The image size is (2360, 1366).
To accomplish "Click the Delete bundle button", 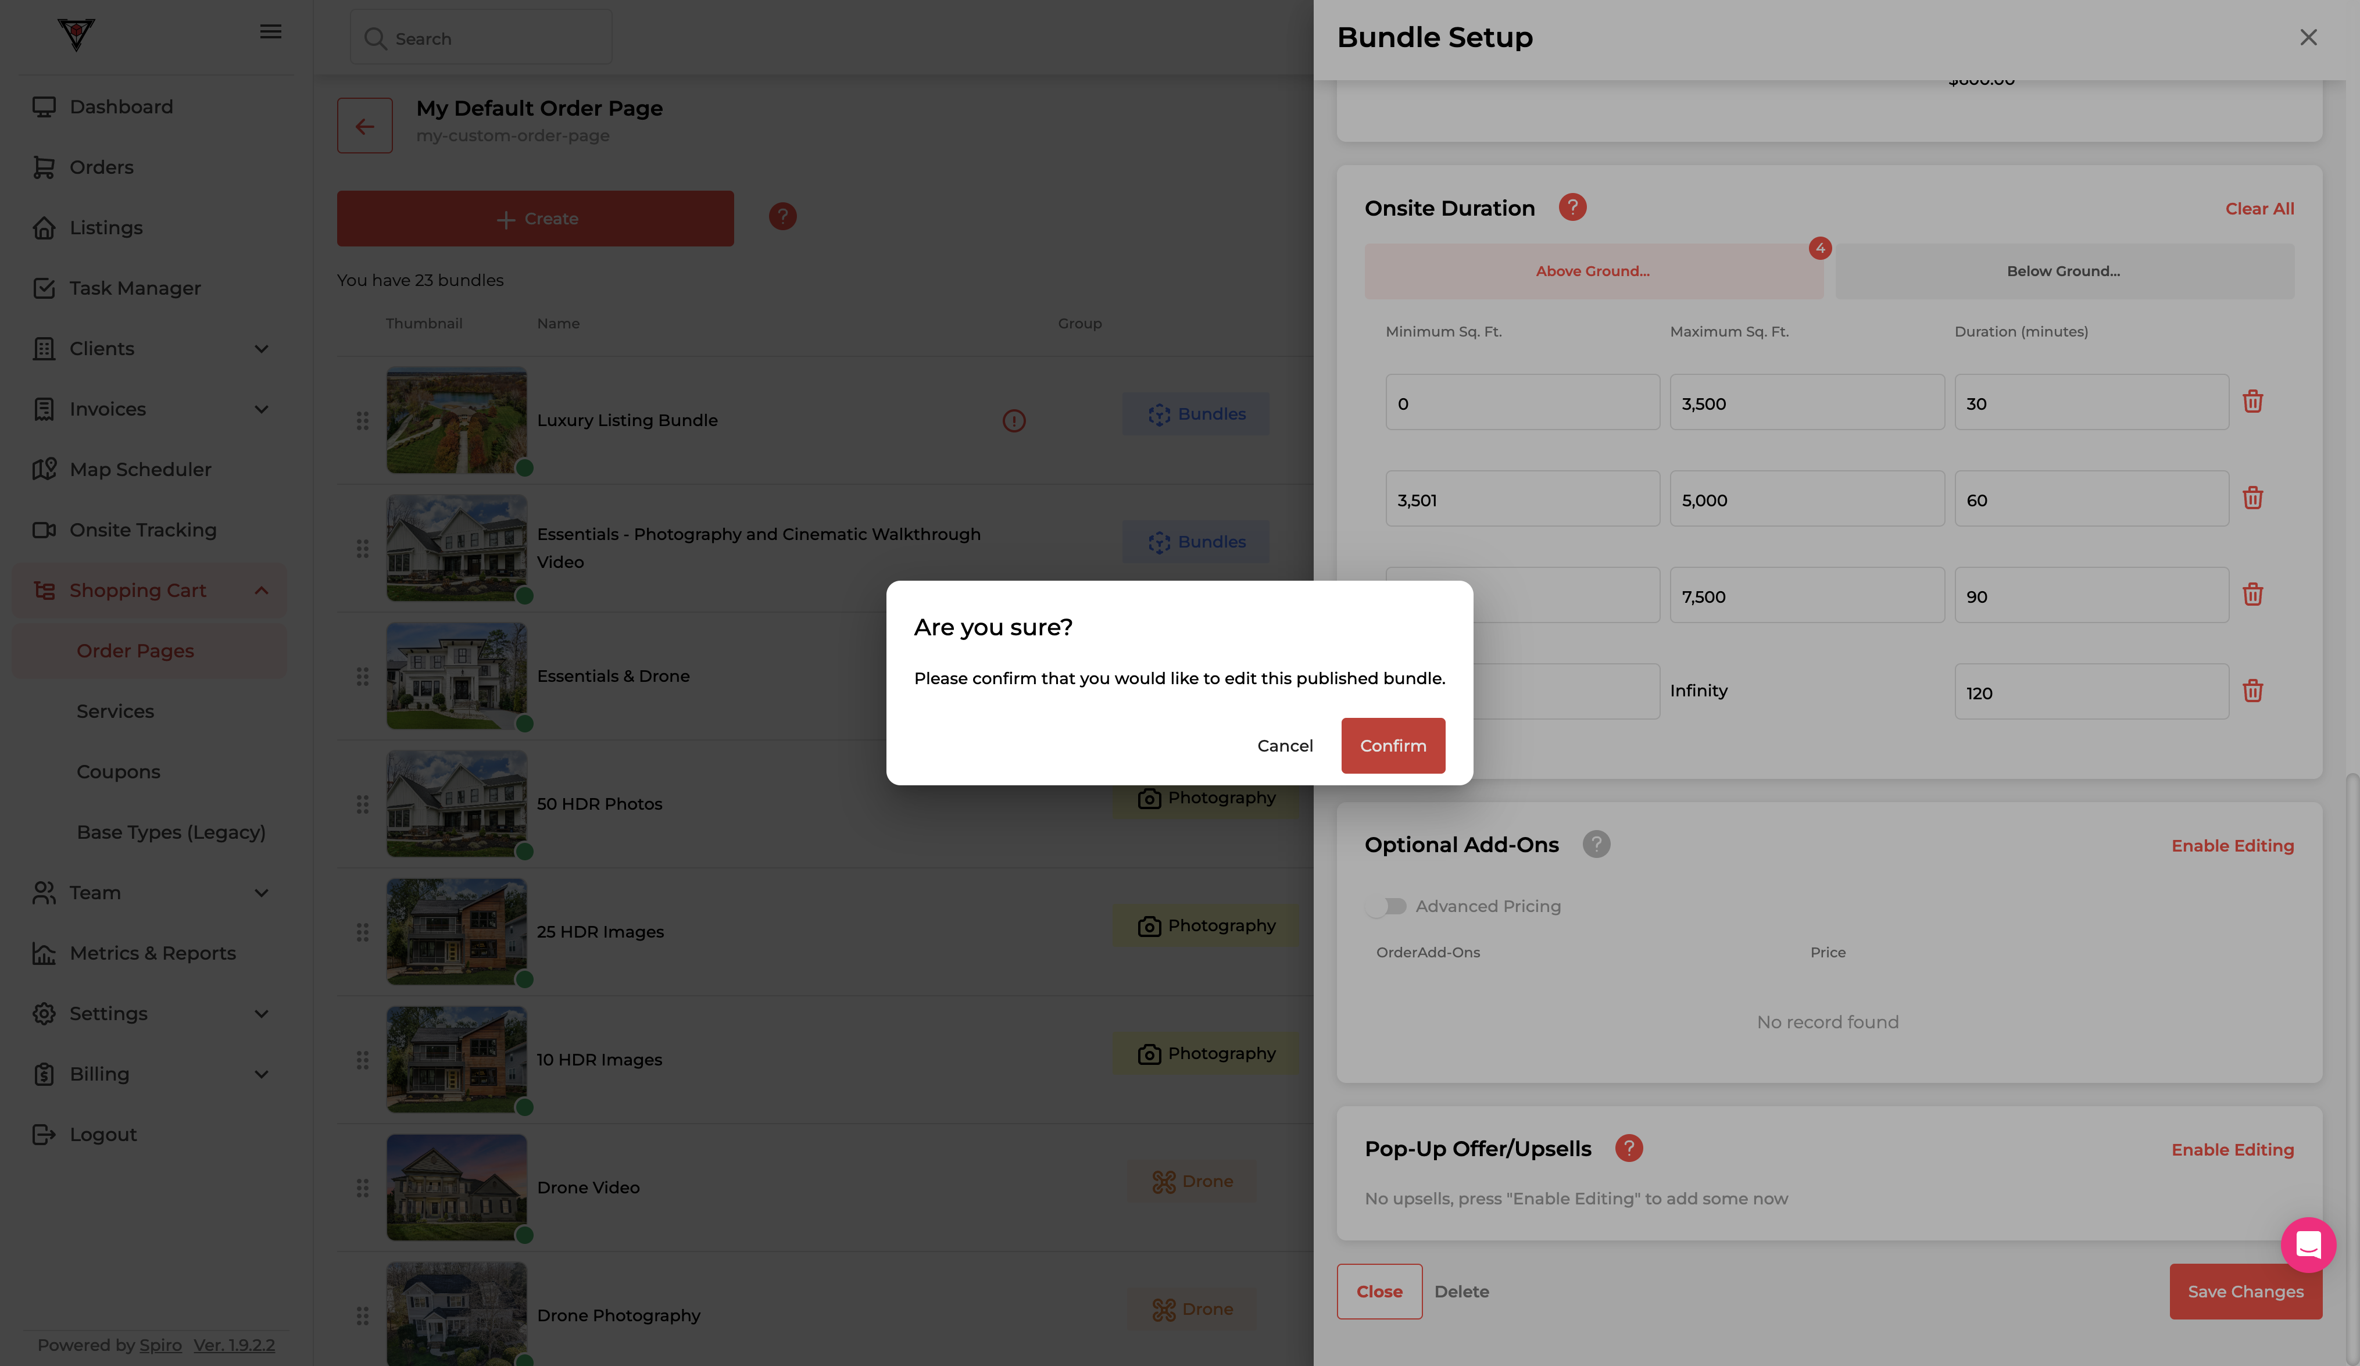I will tap(1461, 1291).
